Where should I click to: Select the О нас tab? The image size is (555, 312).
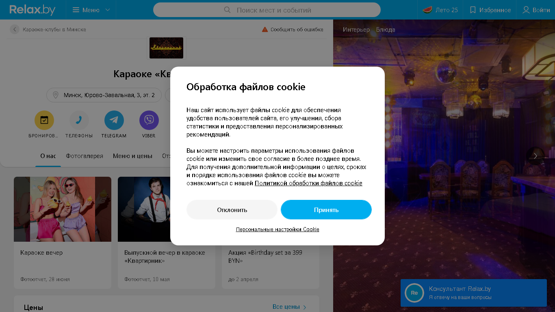tap(48, 156)
